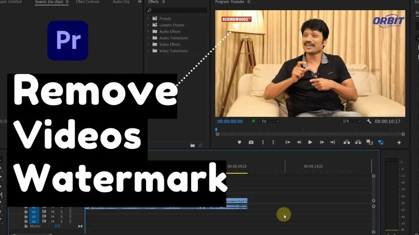Switch to the Source: (no clips) tab
Viewport: 419px width, 235px height.
click(49, 2)
